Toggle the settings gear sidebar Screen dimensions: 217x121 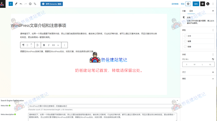pyautogui.click(x=202, y=4)
